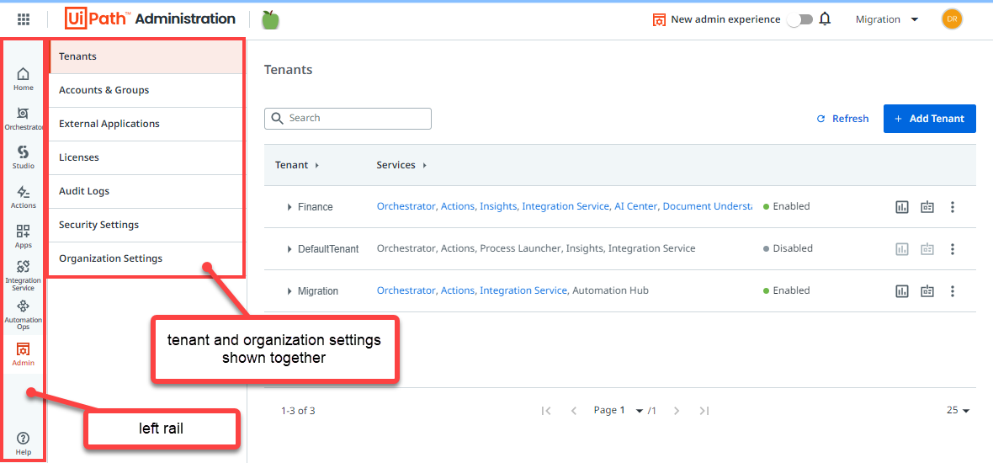993x463 pixels.
Task: Open Finance tenant services link
Action: pyautogui.click(x=565, y=206)
